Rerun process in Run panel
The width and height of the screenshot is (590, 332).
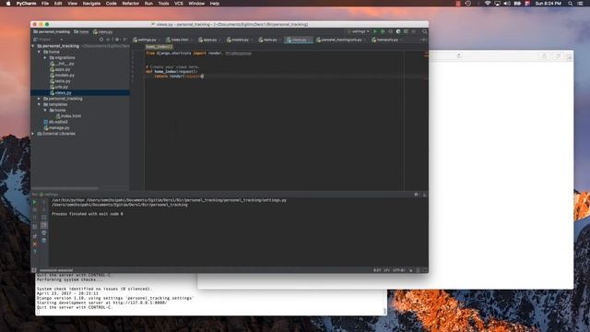35,202
